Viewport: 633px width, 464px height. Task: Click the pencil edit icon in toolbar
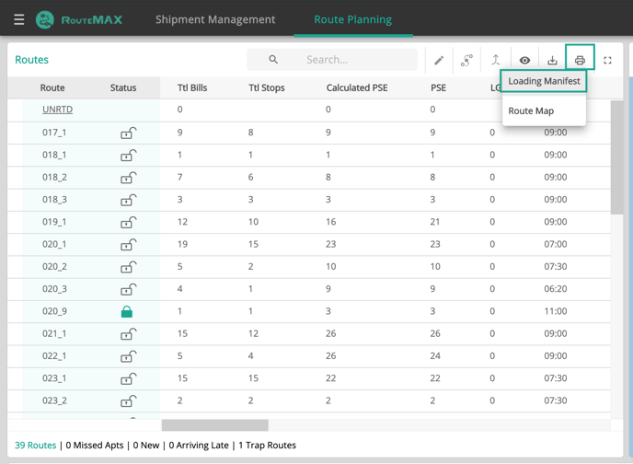pos(439,61)
